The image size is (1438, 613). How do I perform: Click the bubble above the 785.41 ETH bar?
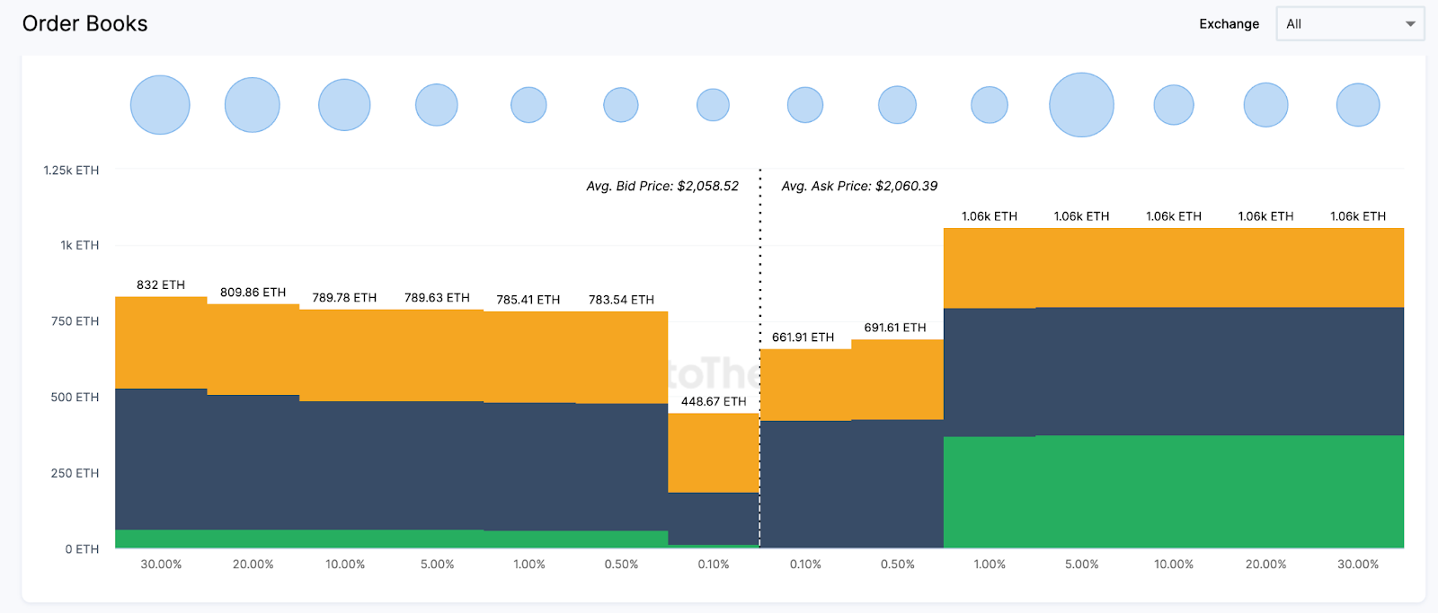point(528,105)
